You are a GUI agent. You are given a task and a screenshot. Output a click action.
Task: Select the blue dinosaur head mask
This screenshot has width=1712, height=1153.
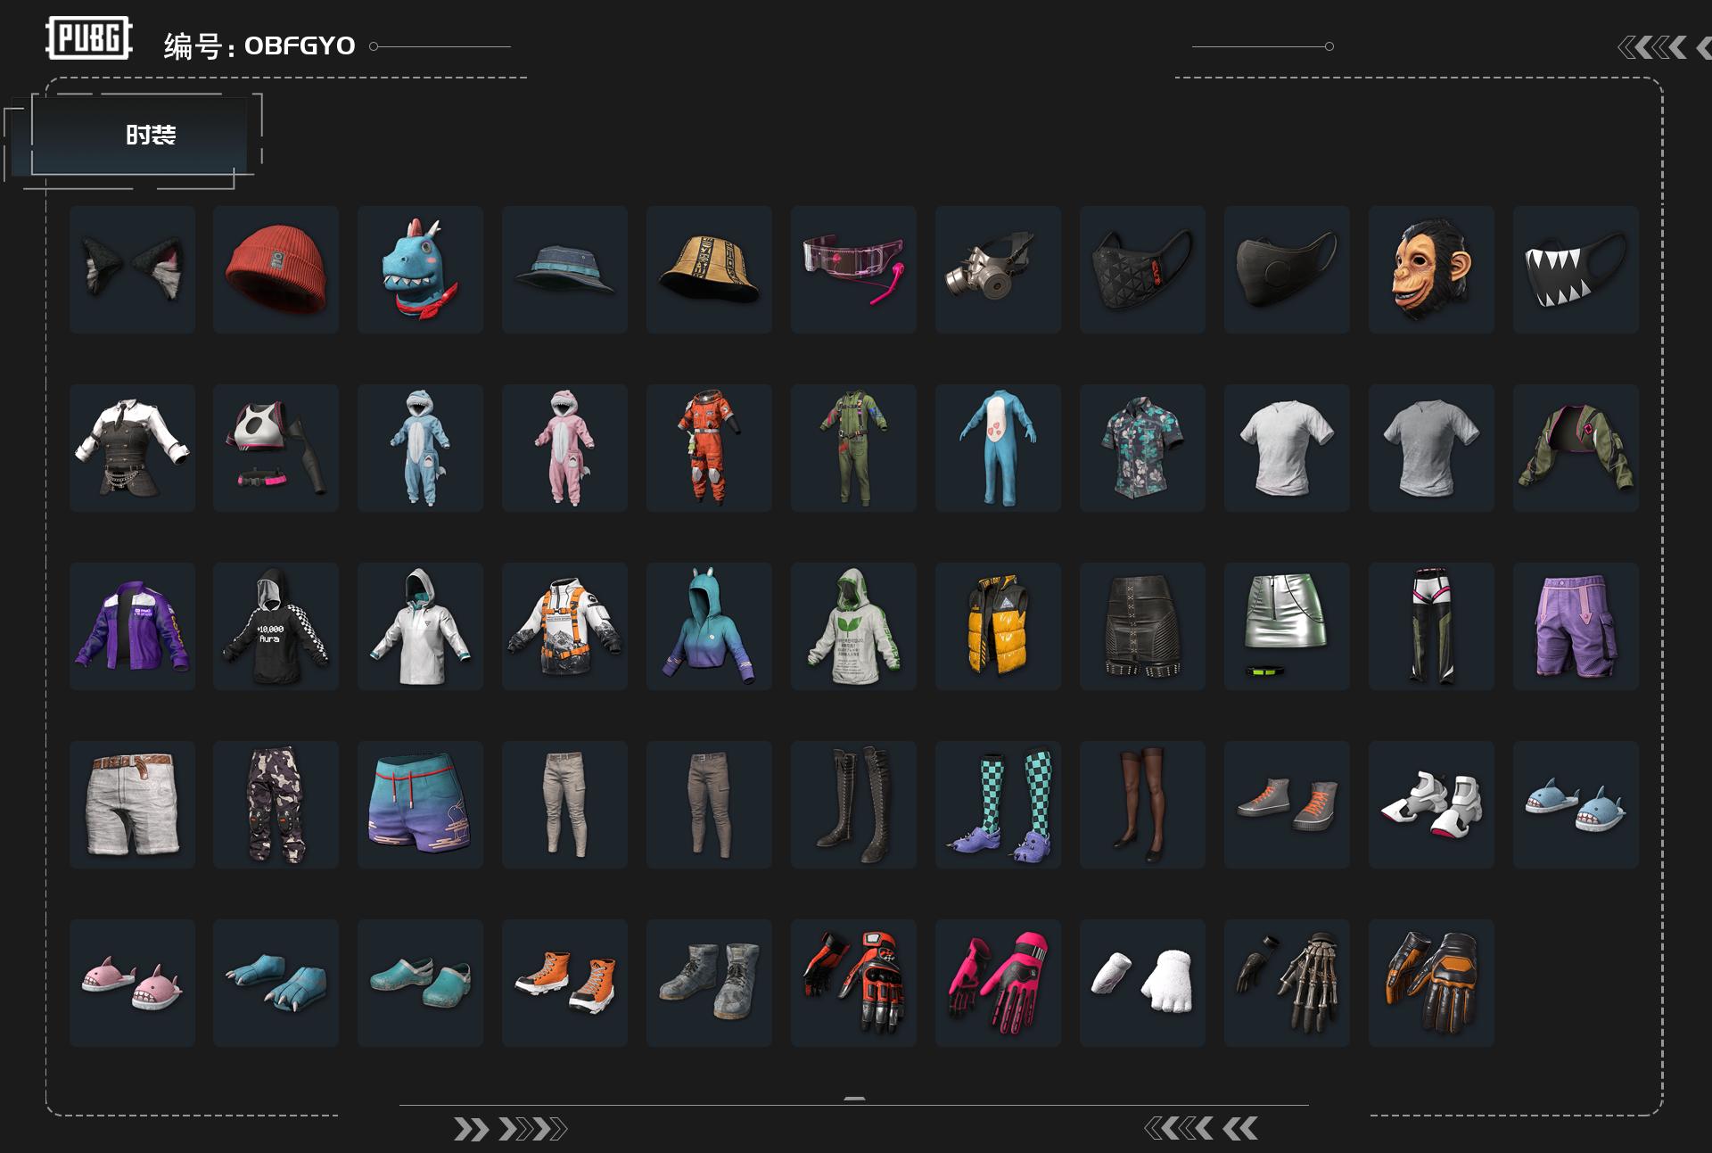(420, 269)
